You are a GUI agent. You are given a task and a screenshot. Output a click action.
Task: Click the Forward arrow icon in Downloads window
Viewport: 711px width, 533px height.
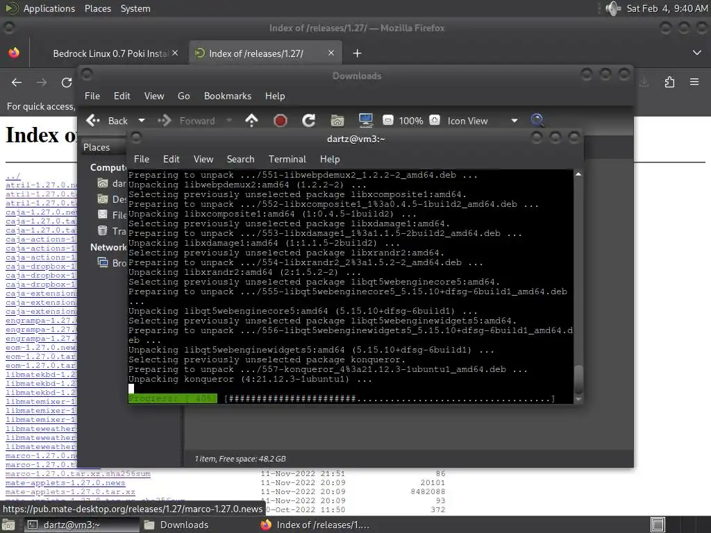point(164,121)
